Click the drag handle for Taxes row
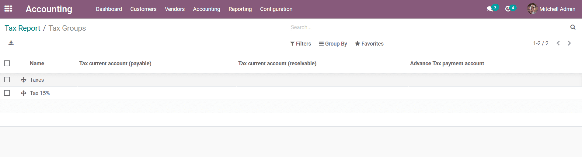 23,80
